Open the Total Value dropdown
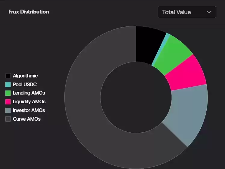Image resolution: width=225 pixels, height=169 pixels. click(x=187, y=12)
